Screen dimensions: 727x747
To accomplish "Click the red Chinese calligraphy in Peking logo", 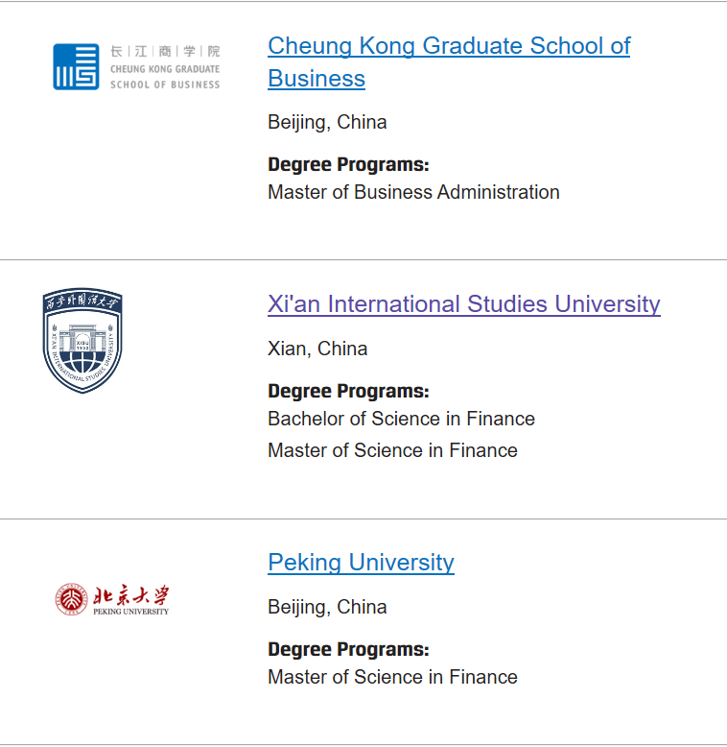I will 130,595.
